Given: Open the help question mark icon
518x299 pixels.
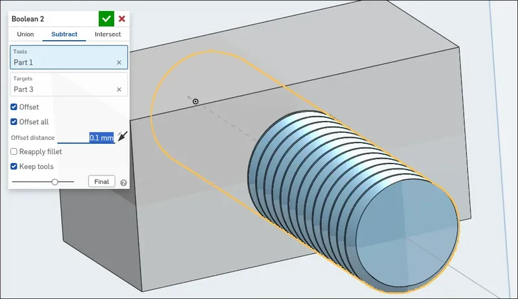Looking at the screenshot, I should pos(123,183).
